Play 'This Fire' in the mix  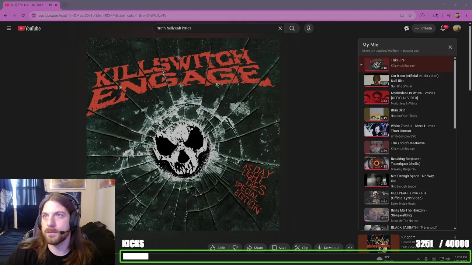tap(406, 63)
